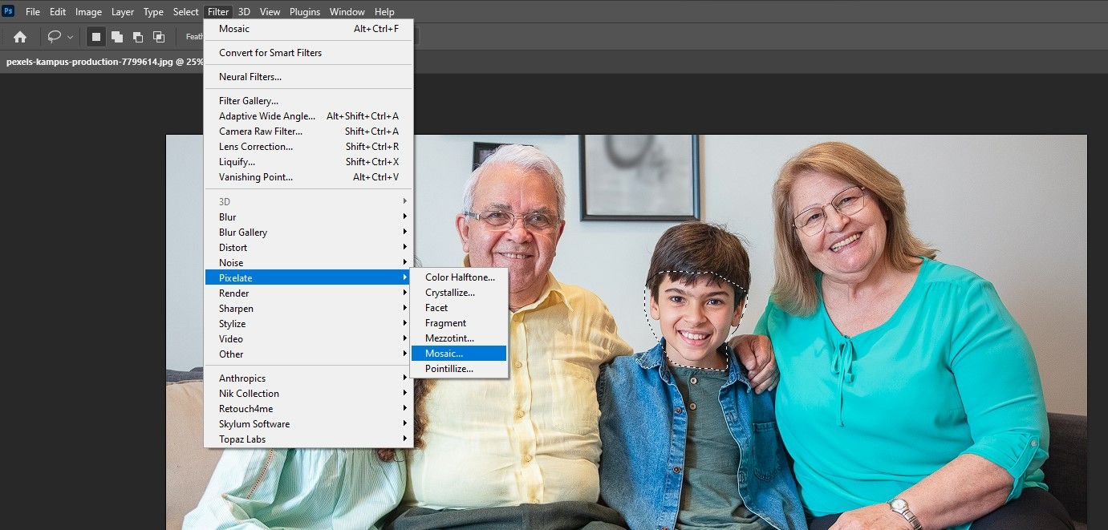Select the highlighted Pixelate submenu entry
This screenshot has width=1108, height=530.
click(309, 278)
